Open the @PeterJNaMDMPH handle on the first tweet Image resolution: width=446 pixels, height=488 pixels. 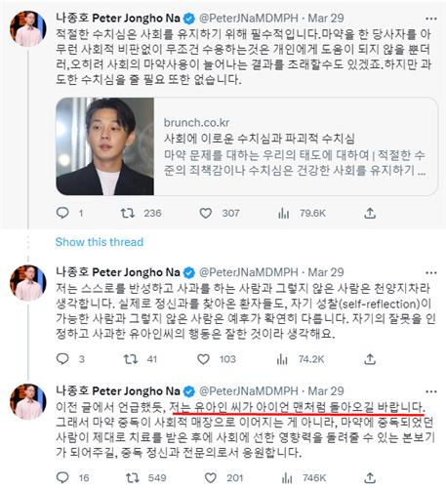point(249,19)
